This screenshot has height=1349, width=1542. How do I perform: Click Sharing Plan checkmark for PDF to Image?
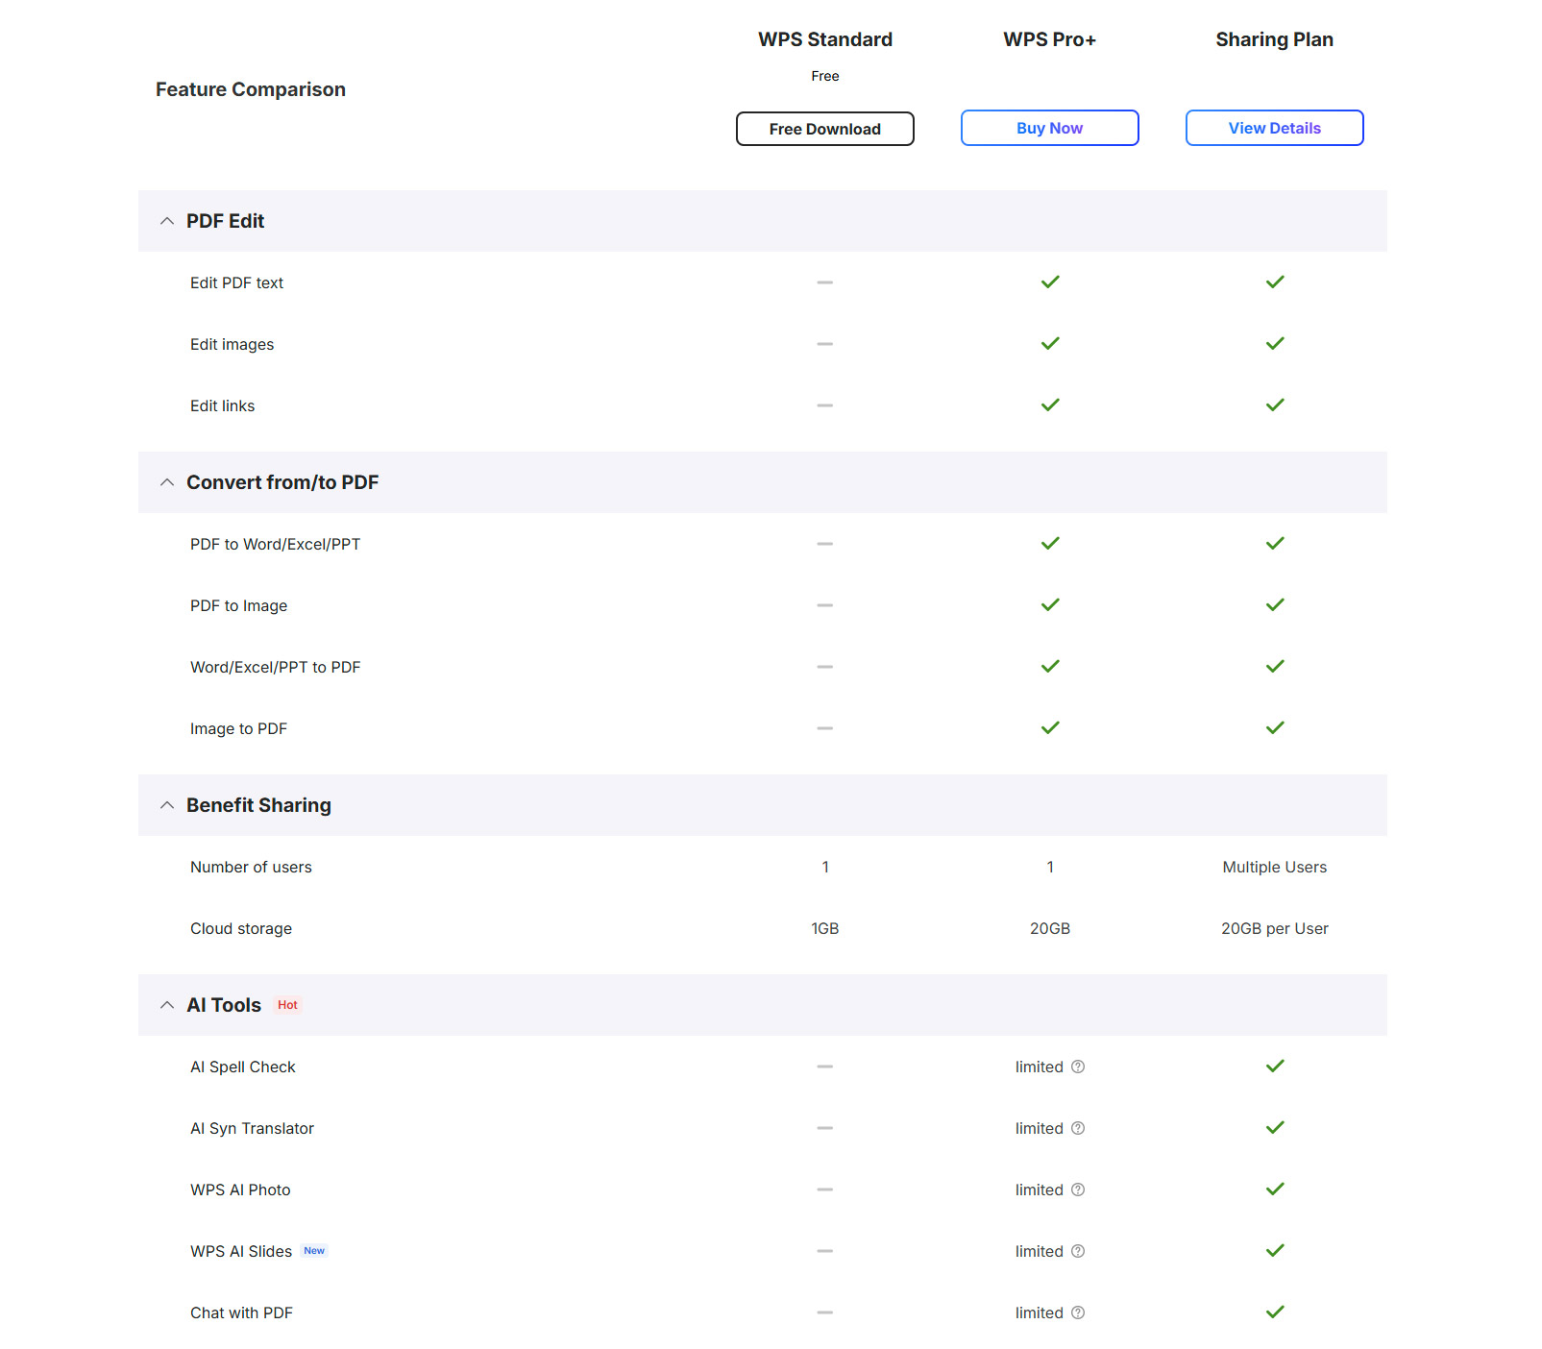pyautogui.click(x=1275, y=604)
